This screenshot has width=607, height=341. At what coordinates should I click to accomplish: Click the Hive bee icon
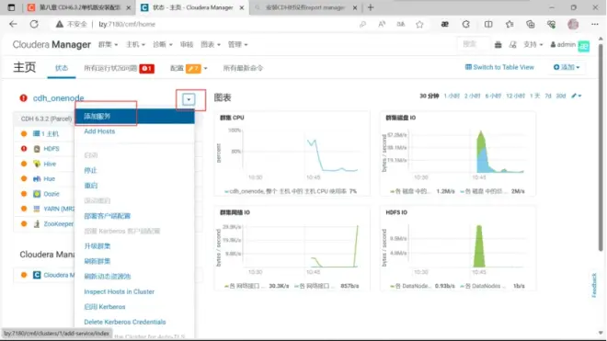tap(37, 164)
